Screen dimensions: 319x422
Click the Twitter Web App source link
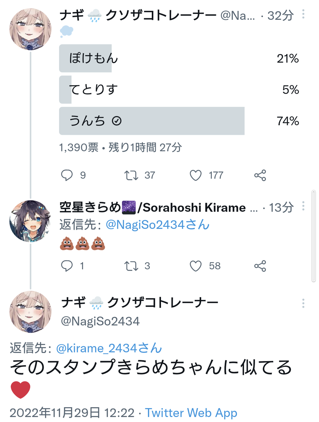(191, 413)
